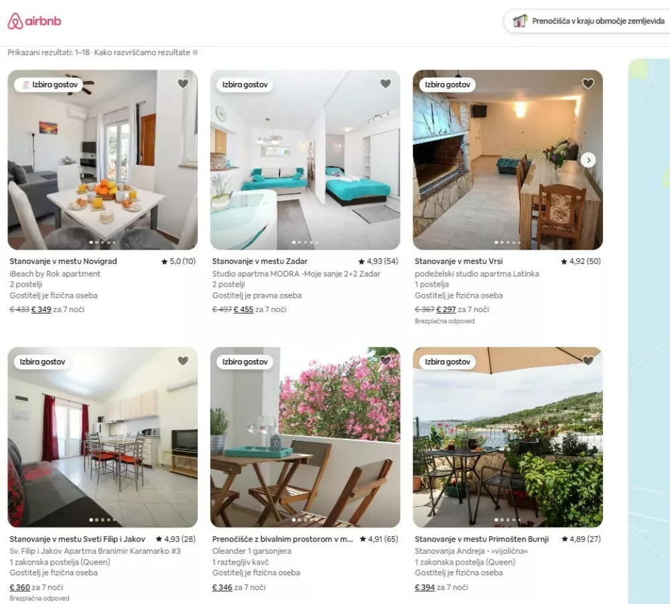Heart the Oleander garsonjera listing
Image resolution: width=670 pixels, height=604 pixels.
click(x=385, y=361)
